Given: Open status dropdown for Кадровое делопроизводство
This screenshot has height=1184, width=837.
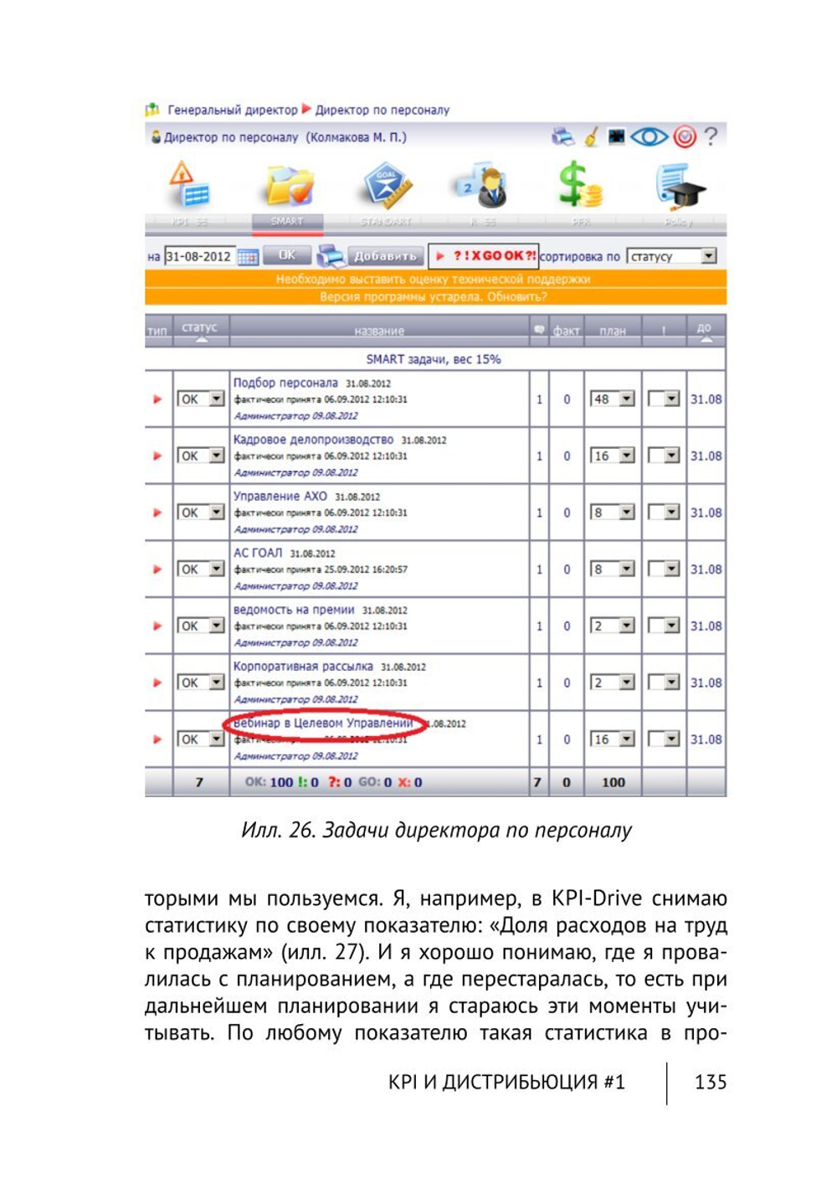Looking at the screenshot, I should (x=201, y=456).
